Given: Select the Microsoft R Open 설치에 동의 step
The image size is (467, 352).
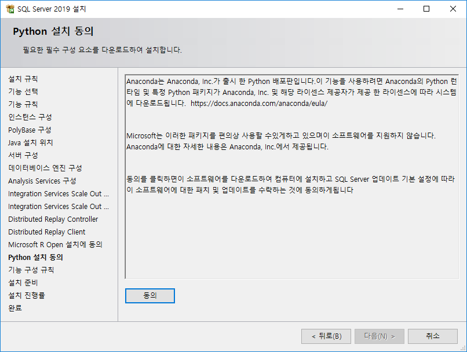Looking at the screenshot, I should pyautogui.click(x=55, y=244).
